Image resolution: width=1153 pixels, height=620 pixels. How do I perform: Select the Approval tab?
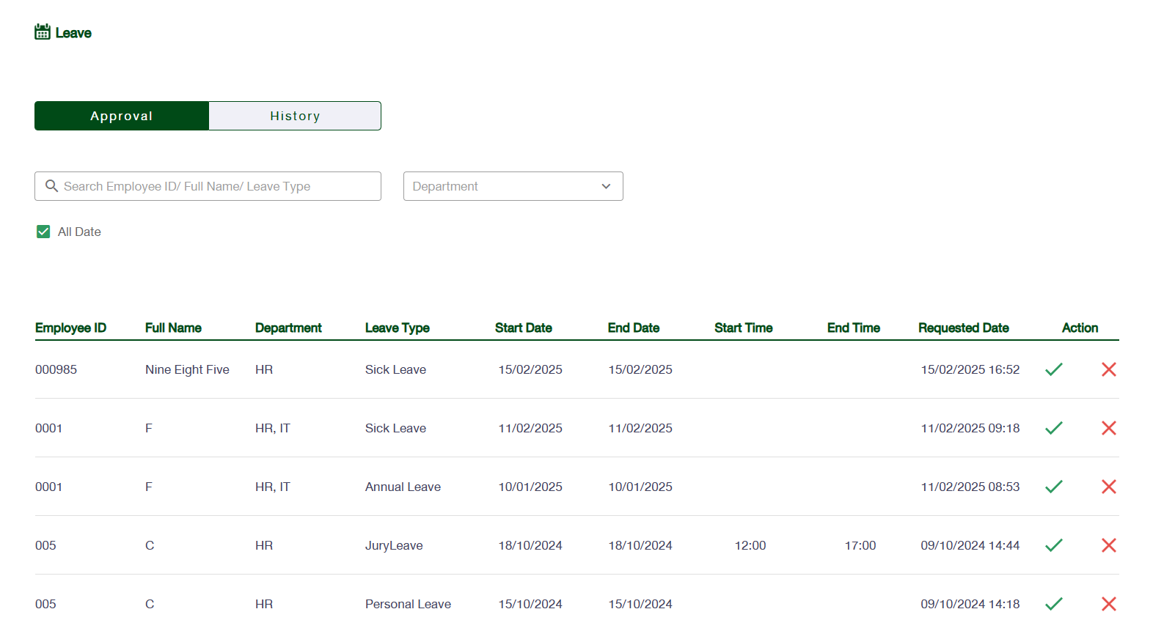(x=122, y=116)
